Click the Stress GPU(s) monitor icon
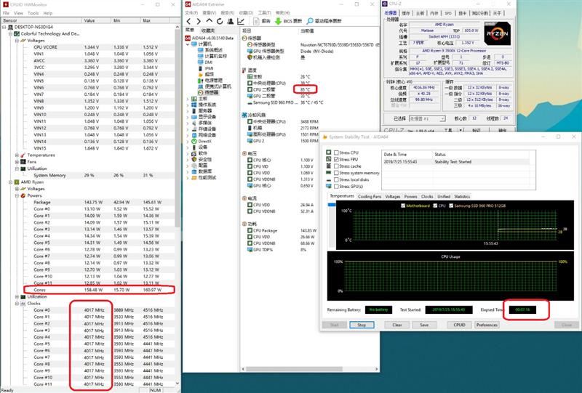 coord(329,186)
